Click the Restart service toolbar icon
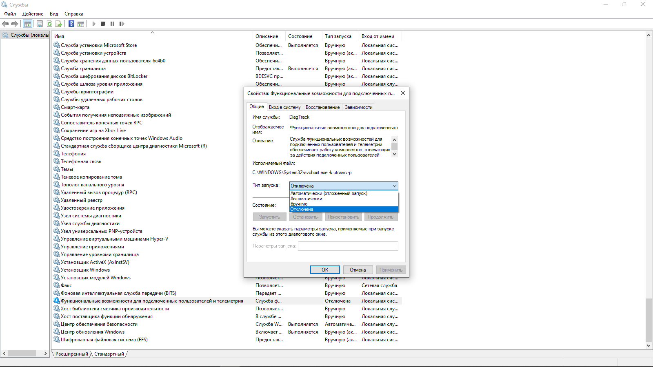The width and height of the screenshot is (653, 367). [x=122, y=24]
